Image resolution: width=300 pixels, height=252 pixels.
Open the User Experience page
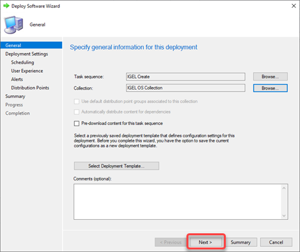pyautogui.click(x=27, y=71)
